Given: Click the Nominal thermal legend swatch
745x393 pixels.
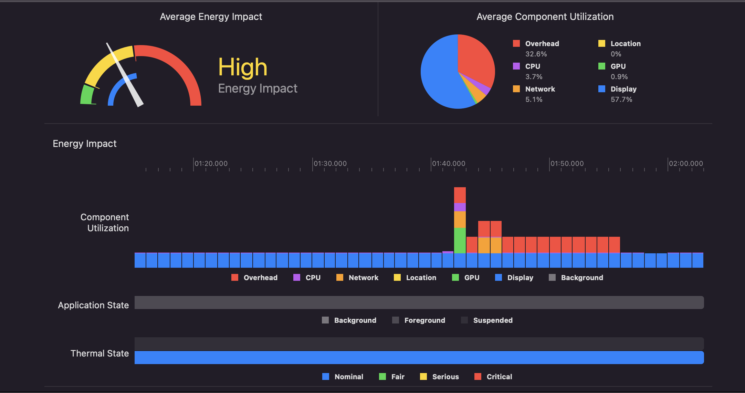Looking at the screenshot, I should click(x=325, y=376).
